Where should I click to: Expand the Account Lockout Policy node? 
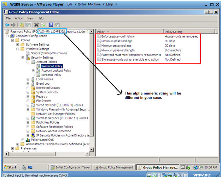pyautogui.click(x=33, y=70)
